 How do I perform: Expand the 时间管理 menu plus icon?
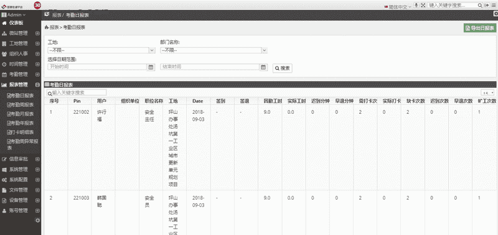(x=37, y=65)
